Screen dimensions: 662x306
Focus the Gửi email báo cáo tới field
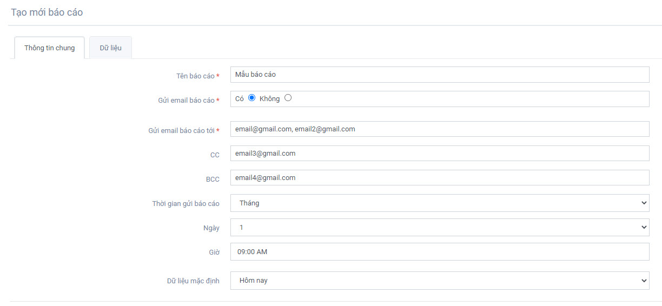coord(439,129)
